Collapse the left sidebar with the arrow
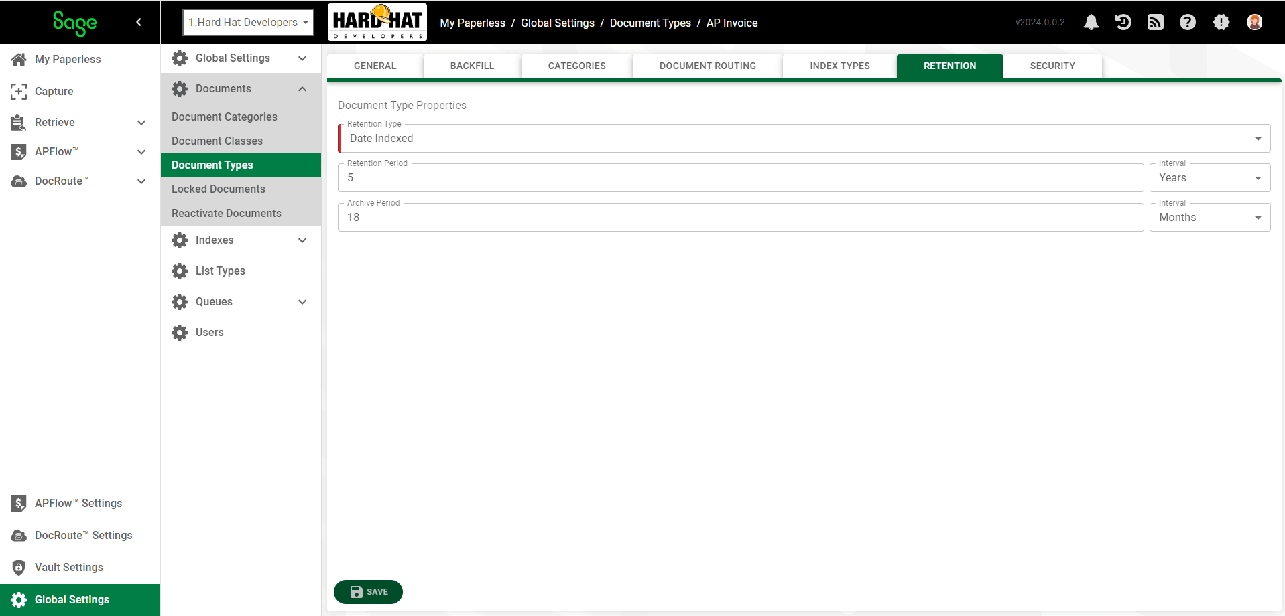 click(x=139, y=22)
